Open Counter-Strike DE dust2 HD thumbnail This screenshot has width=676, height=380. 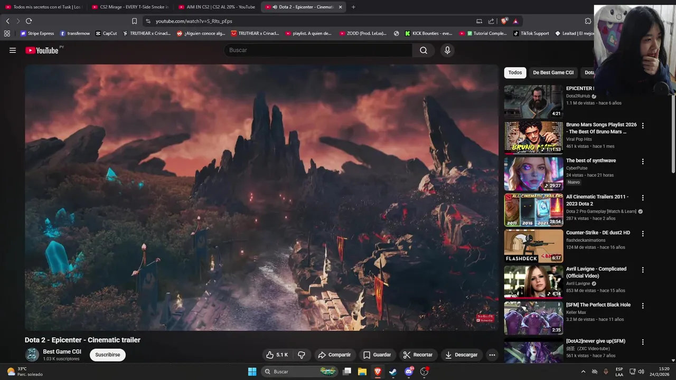533,246
